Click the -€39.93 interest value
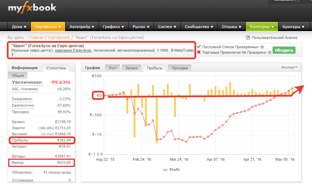The width and height of the screenshot is (312, 186). click(x=64, y=146)
